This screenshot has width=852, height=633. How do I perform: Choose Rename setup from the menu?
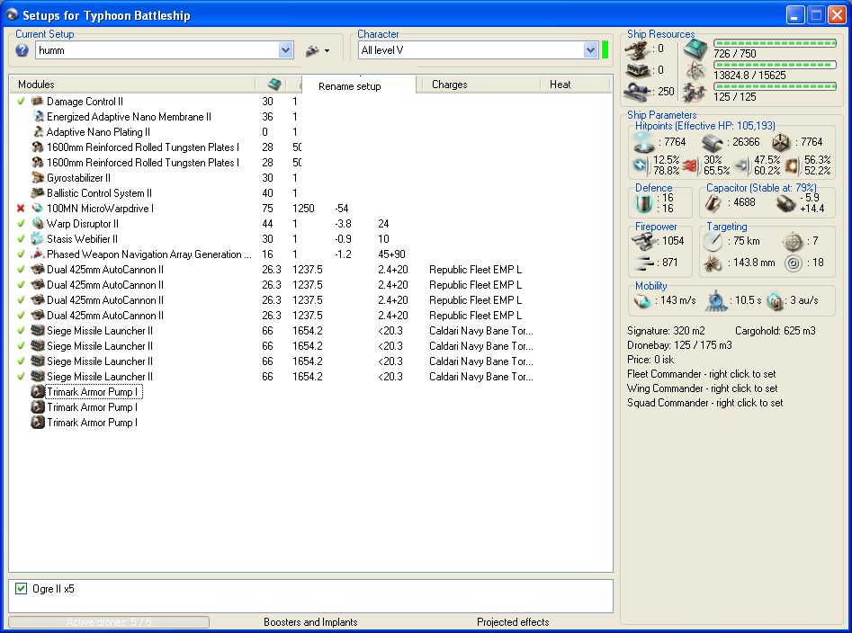tap(350, 86)
